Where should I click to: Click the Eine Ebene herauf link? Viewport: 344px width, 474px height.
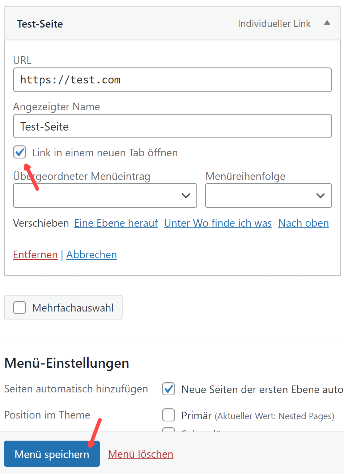coord(116,223)
